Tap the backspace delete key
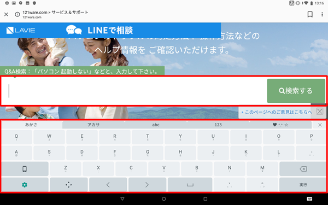328x205 pixels. [303, 169]
